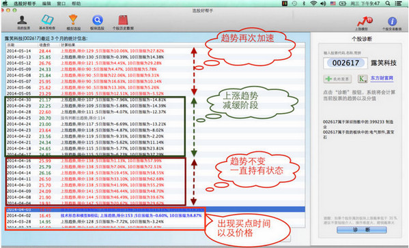Select the 2014-04-30 row

[156, 99]
